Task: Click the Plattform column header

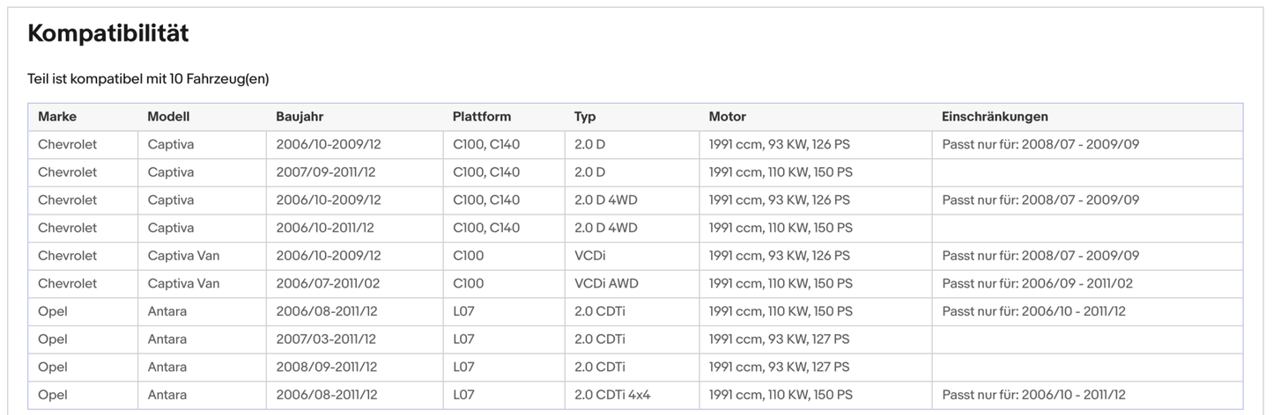Action: tap(481, 117)
